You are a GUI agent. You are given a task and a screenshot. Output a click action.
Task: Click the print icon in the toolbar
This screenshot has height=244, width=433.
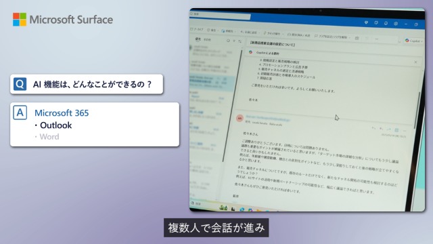[357, 38]
